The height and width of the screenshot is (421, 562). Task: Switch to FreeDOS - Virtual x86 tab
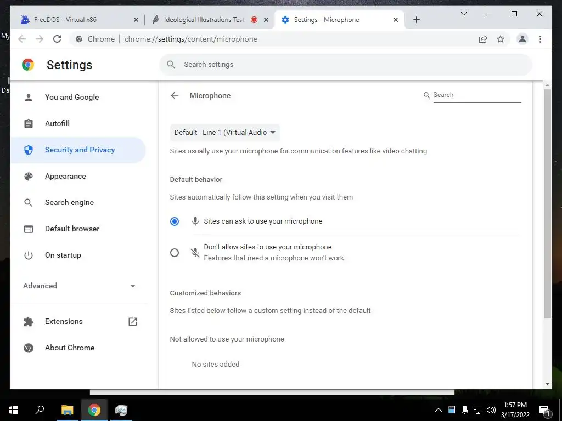coord(79,20)
